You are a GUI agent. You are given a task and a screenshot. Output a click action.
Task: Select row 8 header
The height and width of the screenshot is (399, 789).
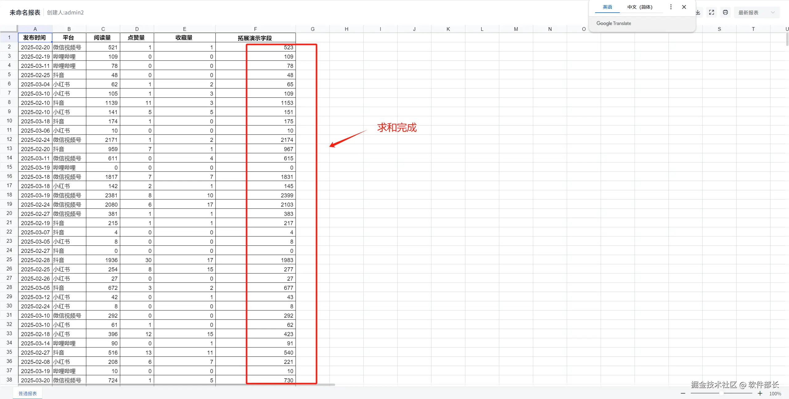tap(9, 102)
